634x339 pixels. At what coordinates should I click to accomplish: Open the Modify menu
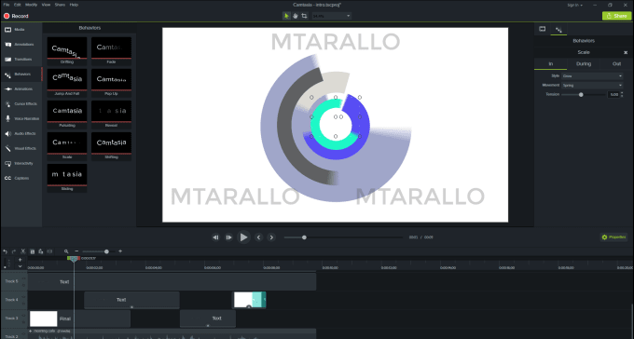31,5
